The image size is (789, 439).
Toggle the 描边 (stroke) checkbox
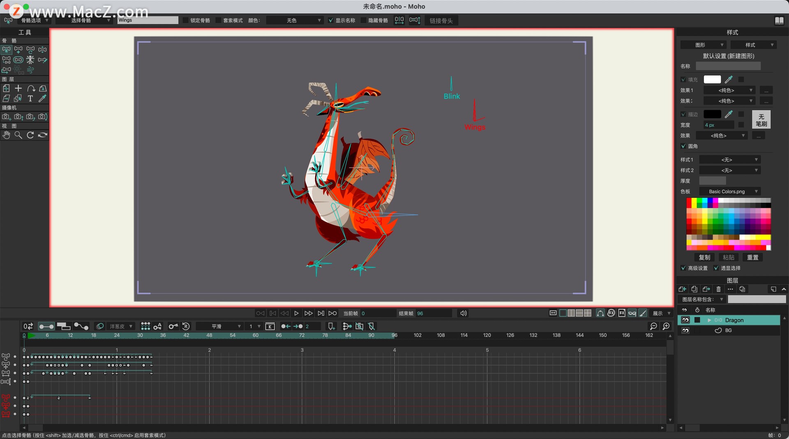(x=683, y=114)
